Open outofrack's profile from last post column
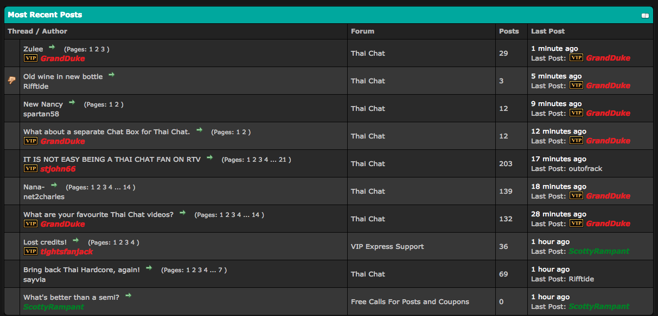The height and width of the screenshot is (316, 658). coord(585,169)
